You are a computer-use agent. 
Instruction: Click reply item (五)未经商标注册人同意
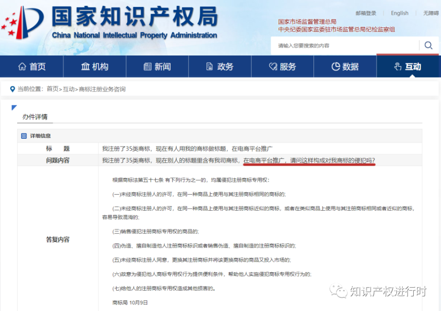(202, 260)
